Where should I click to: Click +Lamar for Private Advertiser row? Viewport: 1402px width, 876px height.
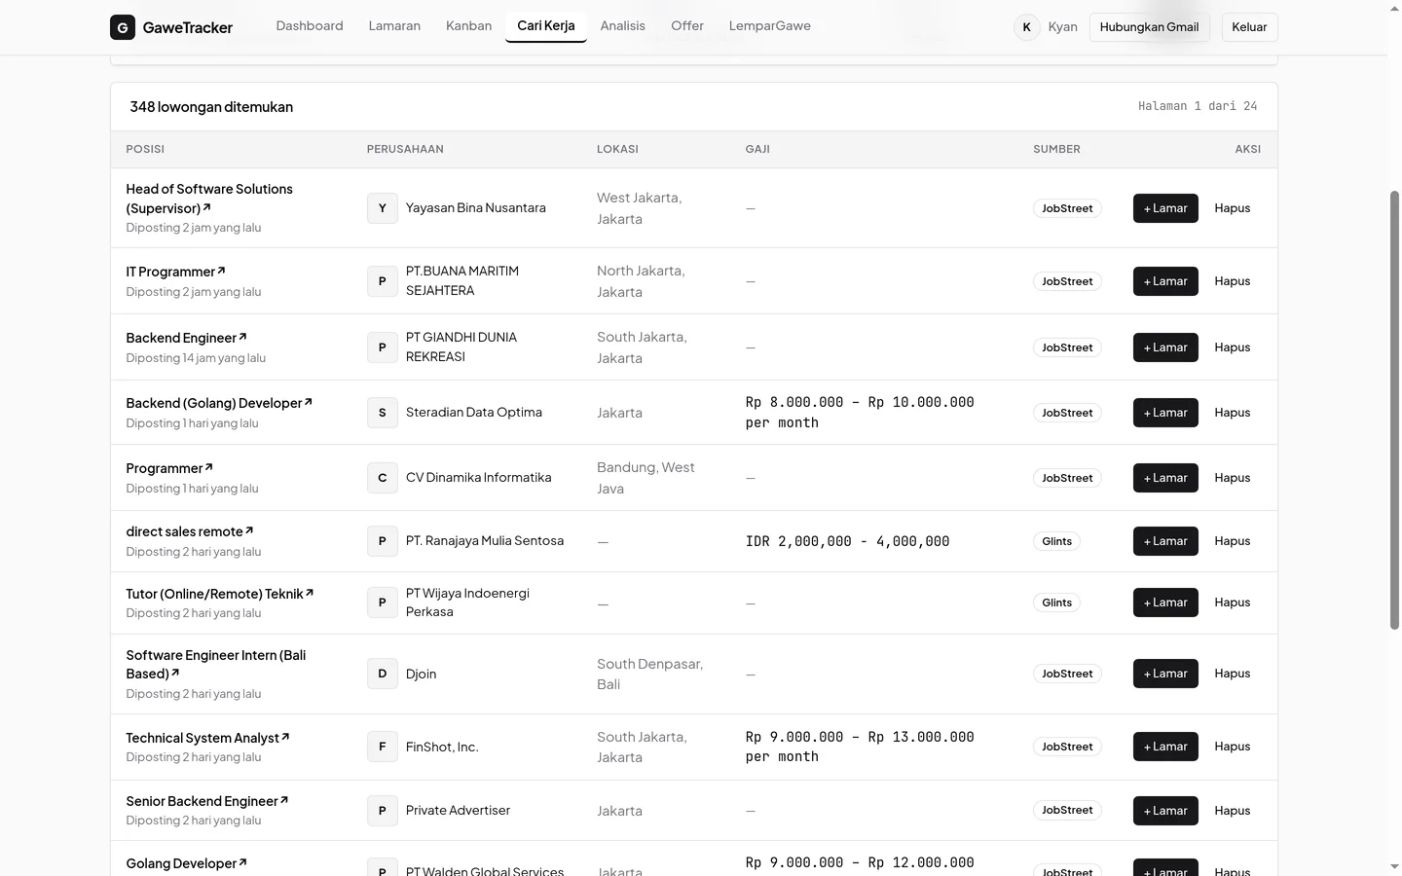tap(1165, 811)
